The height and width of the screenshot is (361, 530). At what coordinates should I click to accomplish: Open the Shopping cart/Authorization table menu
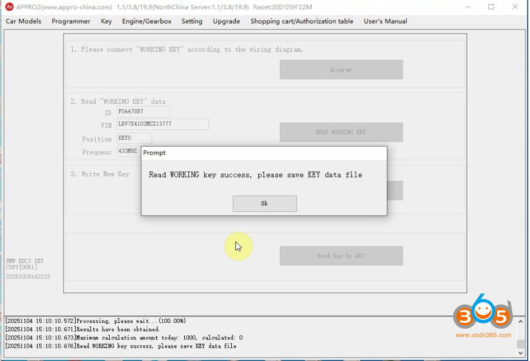[303, 21]
